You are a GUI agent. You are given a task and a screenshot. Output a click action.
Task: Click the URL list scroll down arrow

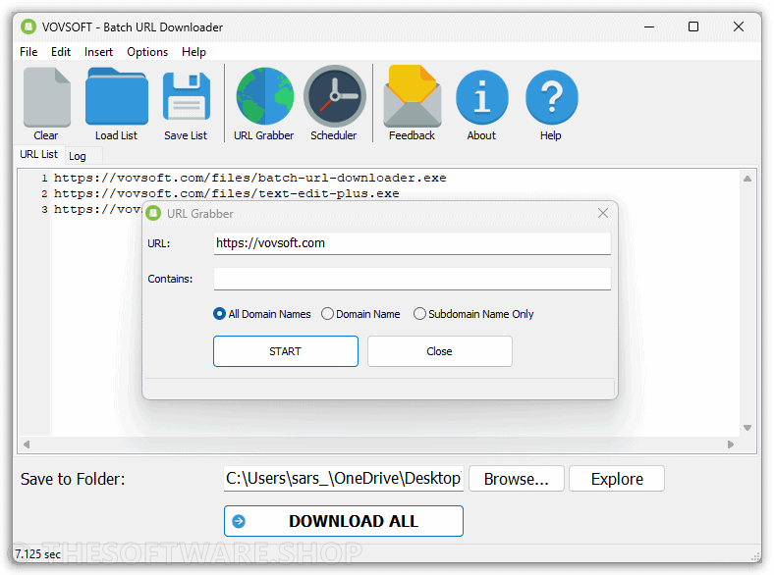[x=747, y=428]
